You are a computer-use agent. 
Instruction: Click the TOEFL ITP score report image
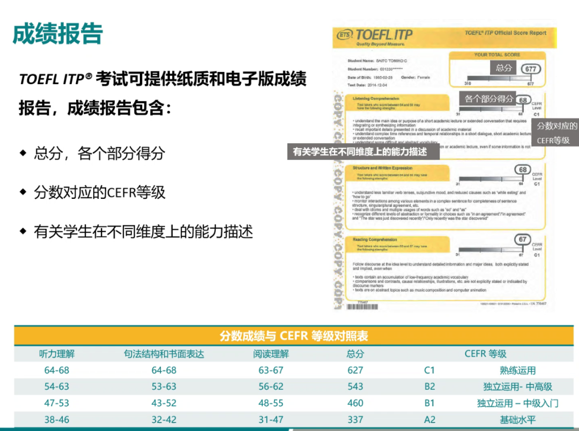(x=444, y=169)
